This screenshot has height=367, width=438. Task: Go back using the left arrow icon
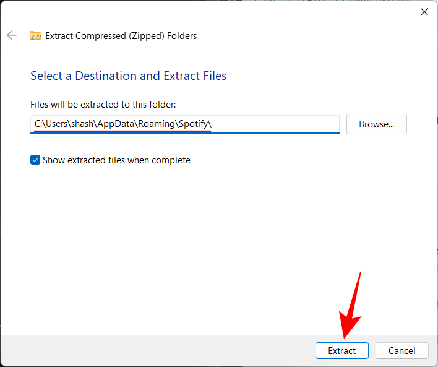[12, 35]
